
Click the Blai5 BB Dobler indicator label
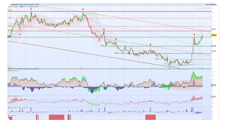pos(34,7)
